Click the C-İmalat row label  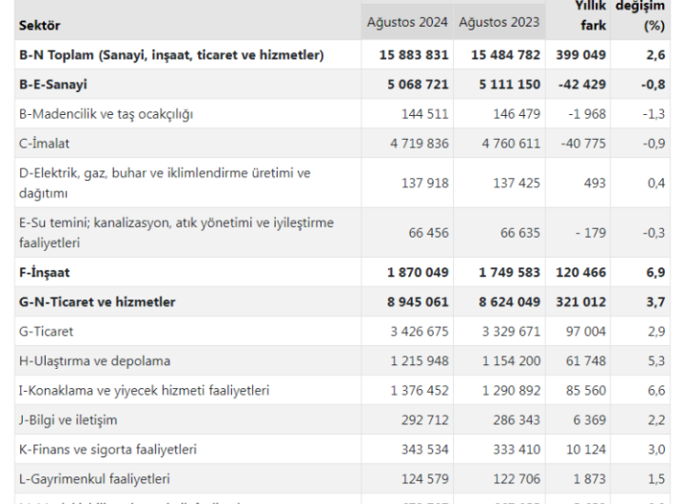click(44, 145)
